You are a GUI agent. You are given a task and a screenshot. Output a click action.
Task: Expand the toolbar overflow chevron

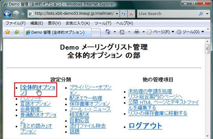(x=208, y=29)
